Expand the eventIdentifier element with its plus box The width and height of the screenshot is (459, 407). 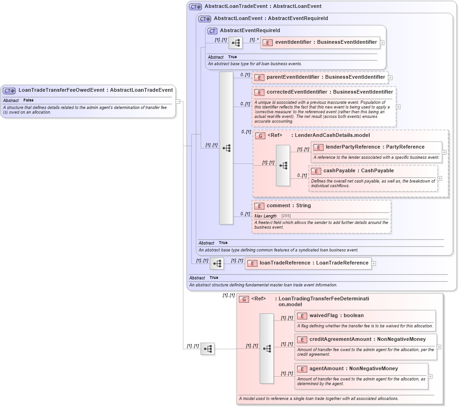382,42
